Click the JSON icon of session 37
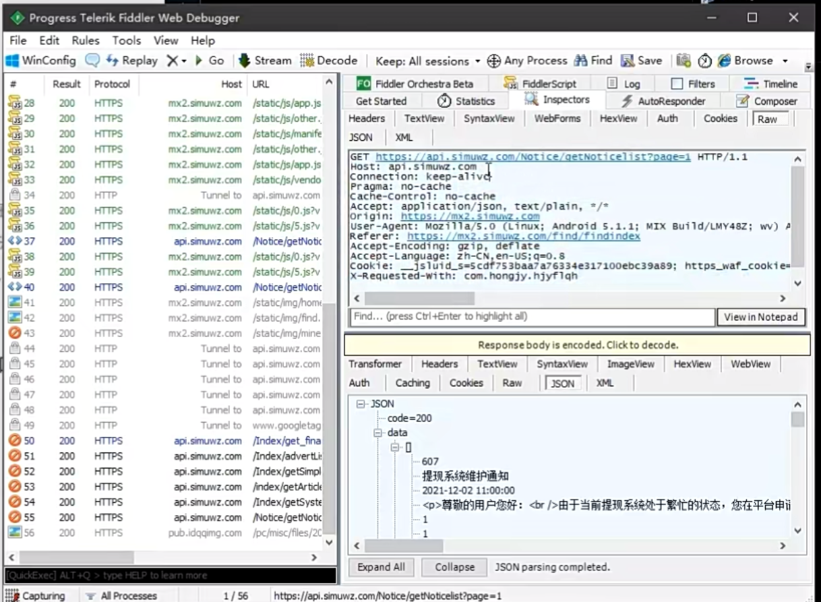The image size is (821, 602). click(15, 241)
